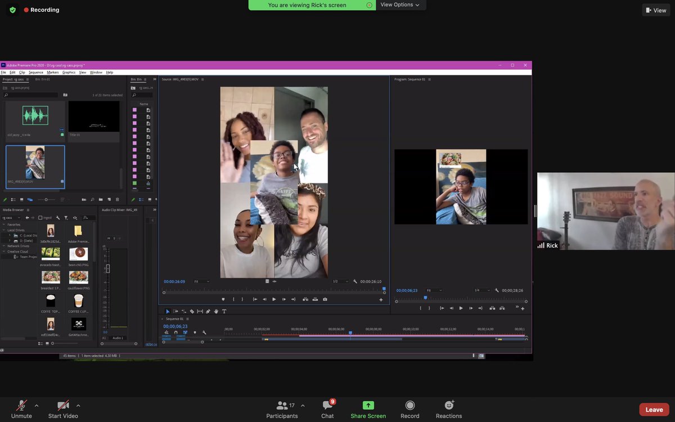Screen dimensions: 675x422
Task: Start Video in Zoom toolbar
Action: 63,410
